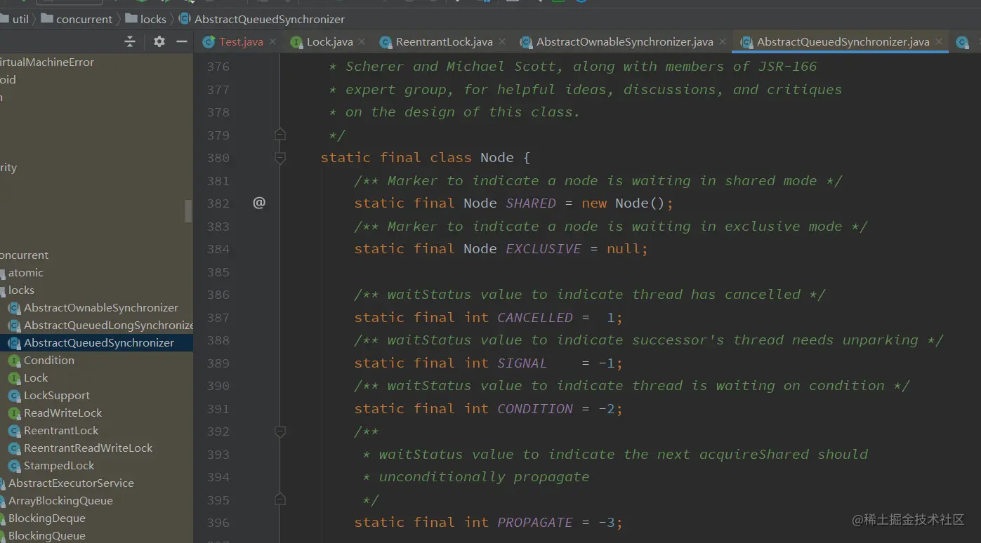Screen dimensions: 981x543
Task: Click line number 396 in the gutter
Action: [218, 523]
